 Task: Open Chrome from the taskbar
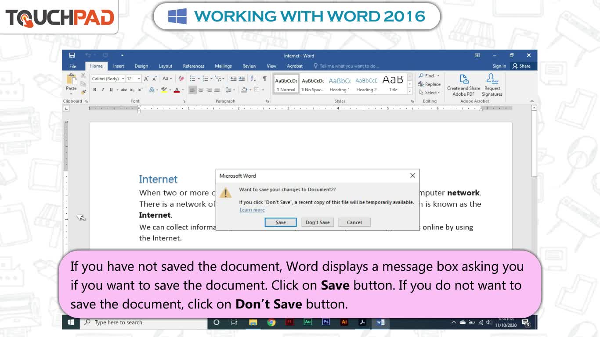tap(271, 322)
